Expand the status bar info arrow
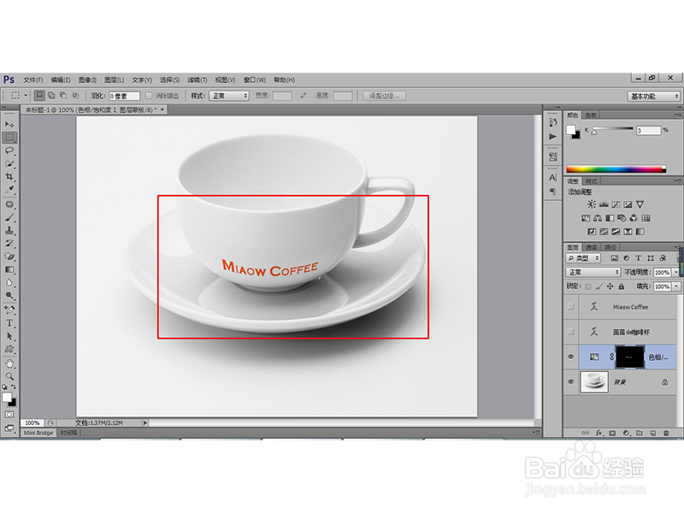Viewport: 684px width, 513px height. (145, 422)
